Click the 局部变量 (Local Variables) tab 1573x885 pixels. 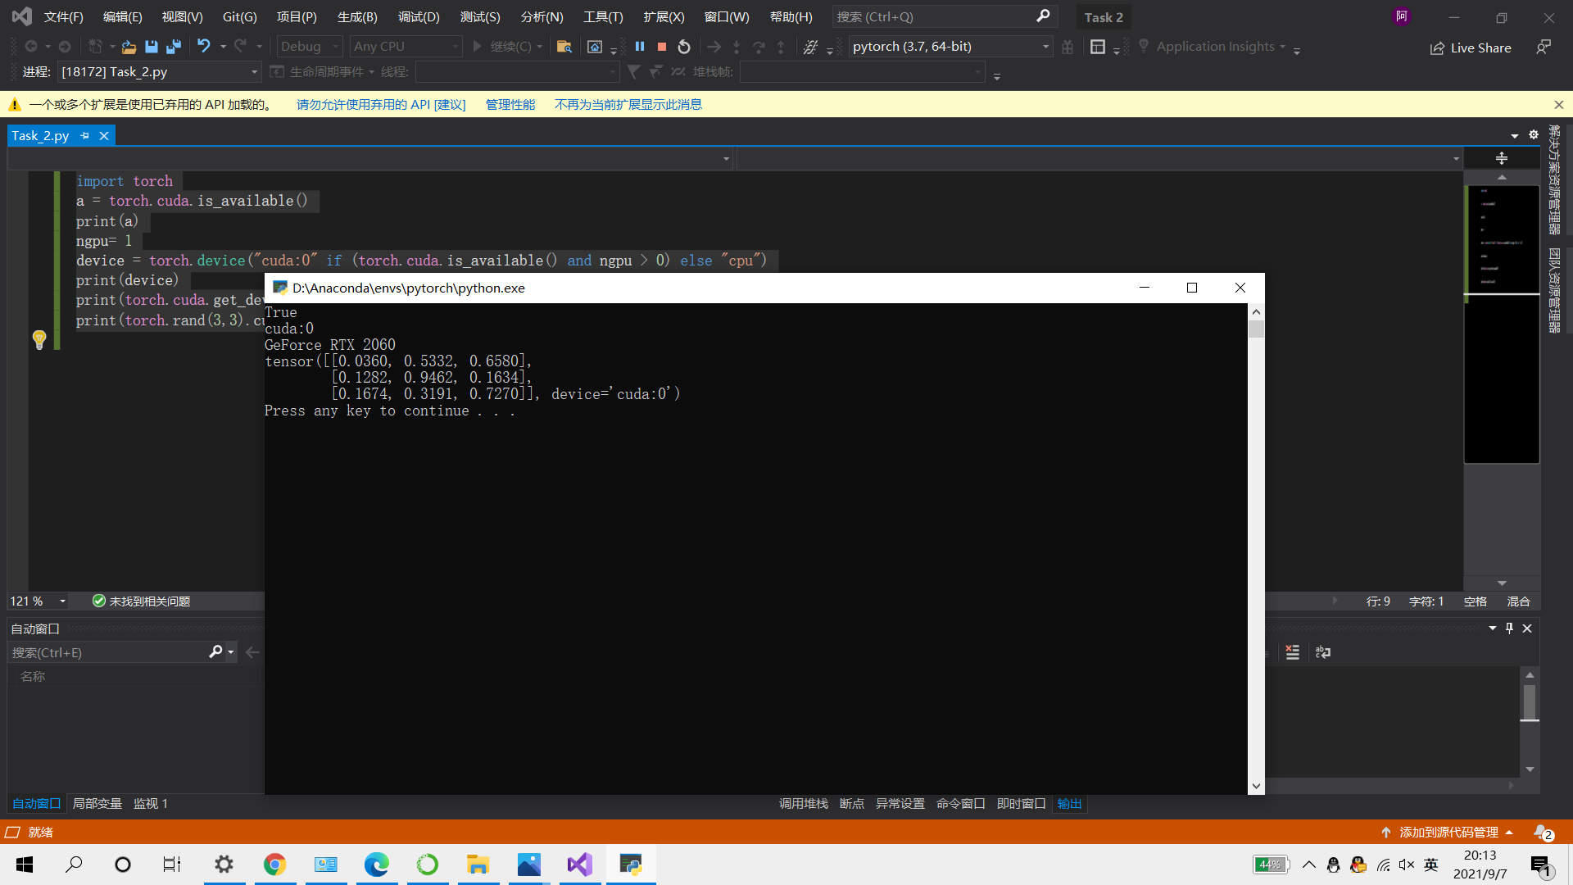pyautogui.click(x=96, y=804)
